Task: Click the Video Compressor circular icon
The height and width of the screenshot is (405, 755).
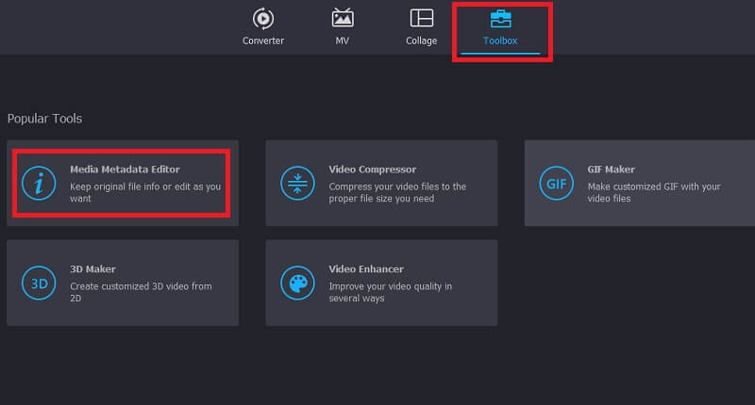Action: tap(297, 184)
